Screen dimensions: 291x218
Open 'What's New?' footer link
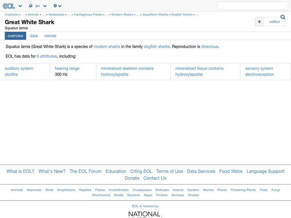point(52,171)
